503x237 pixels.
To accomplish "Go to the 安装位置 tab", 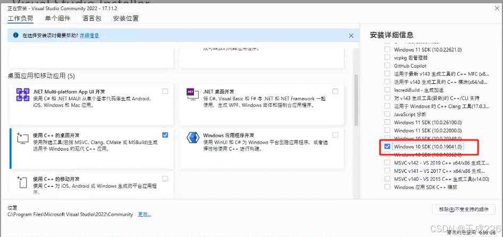I will pyautogui.click(x=126, y=18).
